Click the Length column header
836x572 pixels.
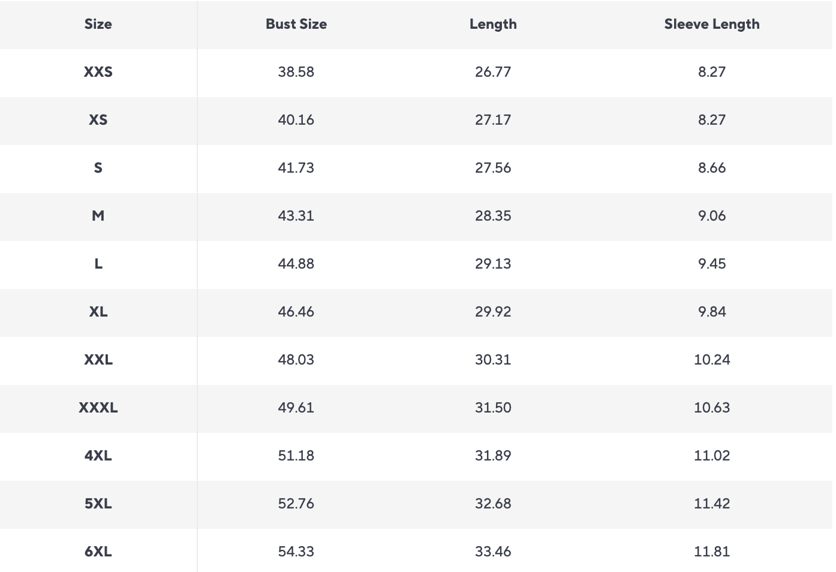[493, 24]
